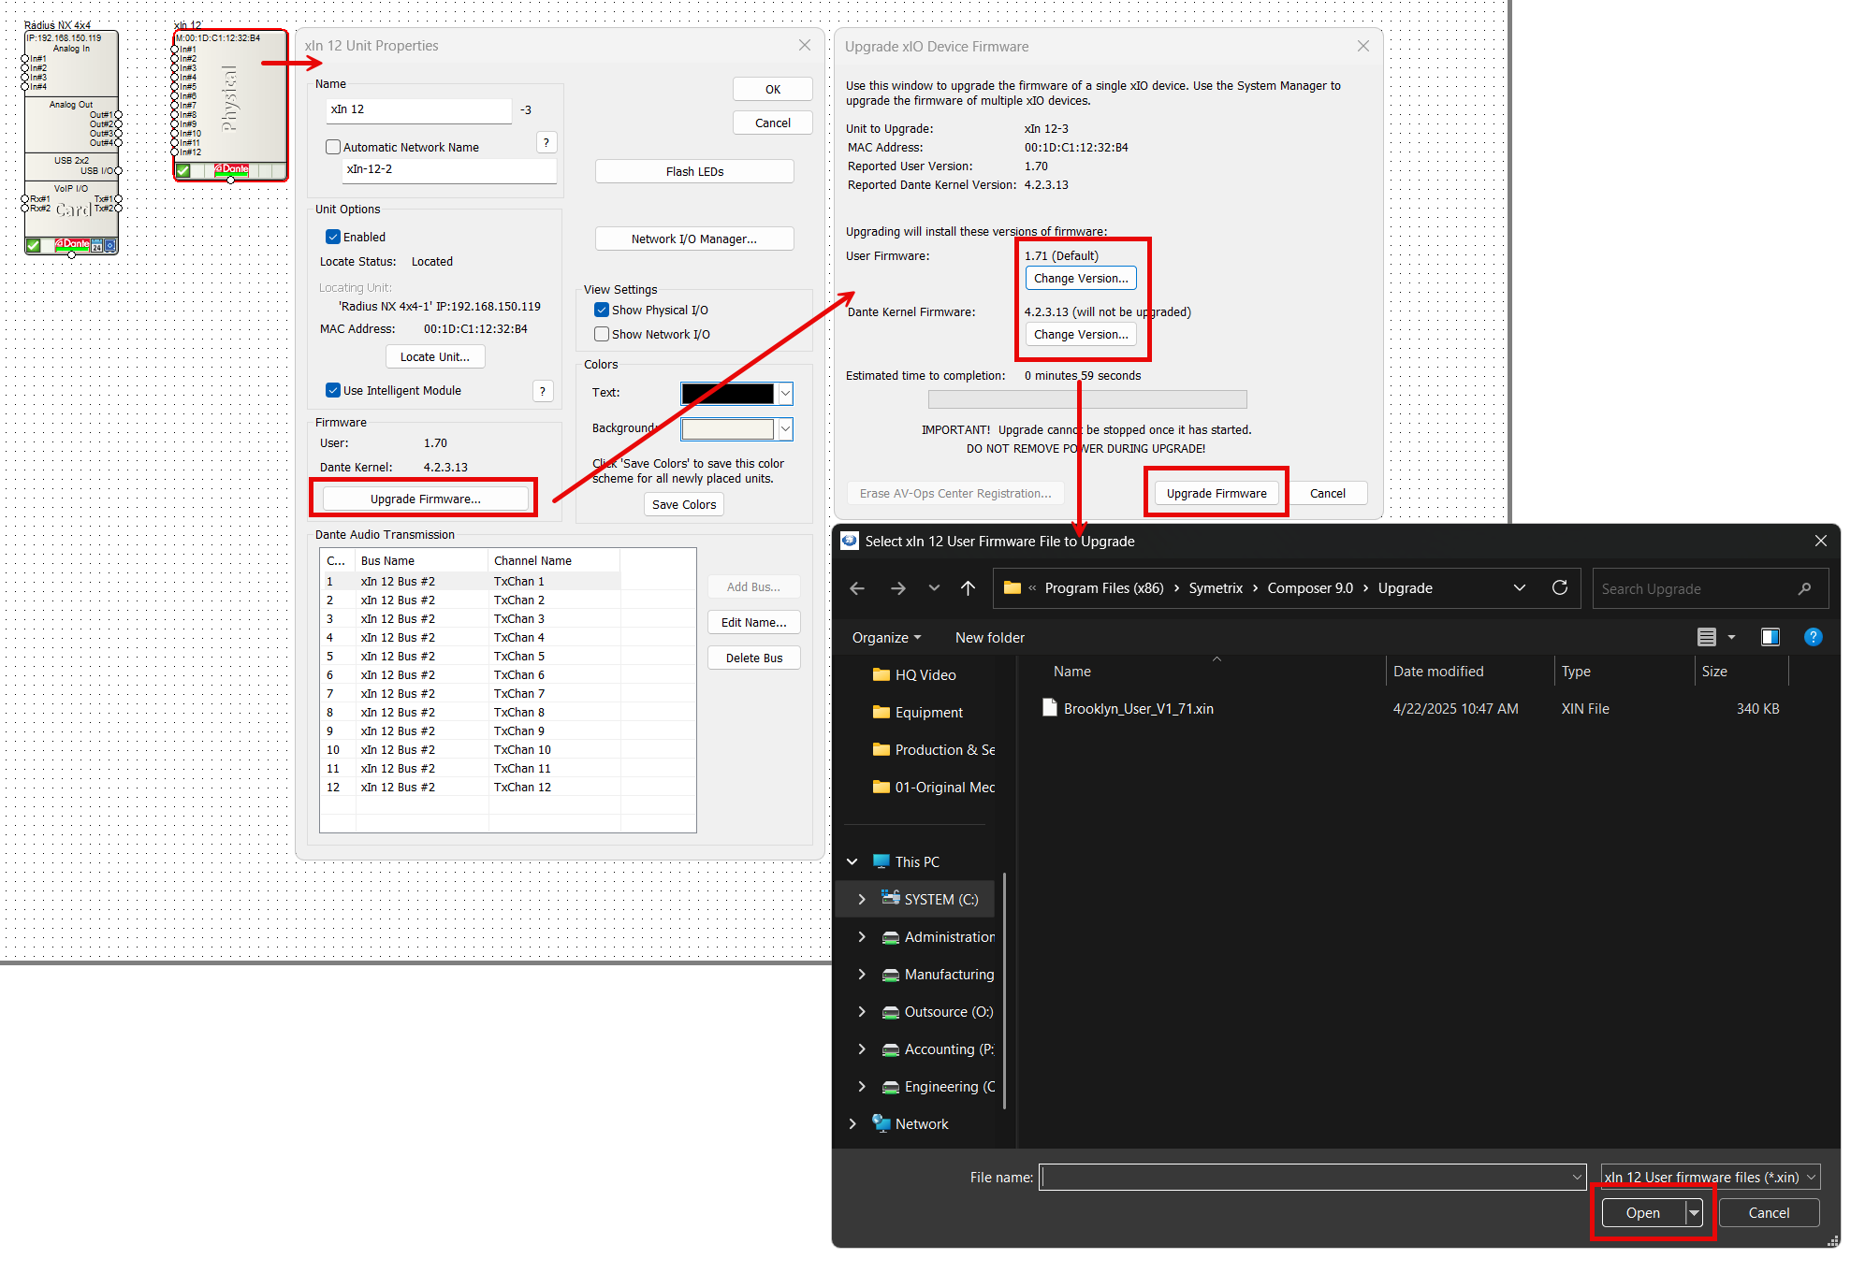Sort files by Name column

(1071, 671)
